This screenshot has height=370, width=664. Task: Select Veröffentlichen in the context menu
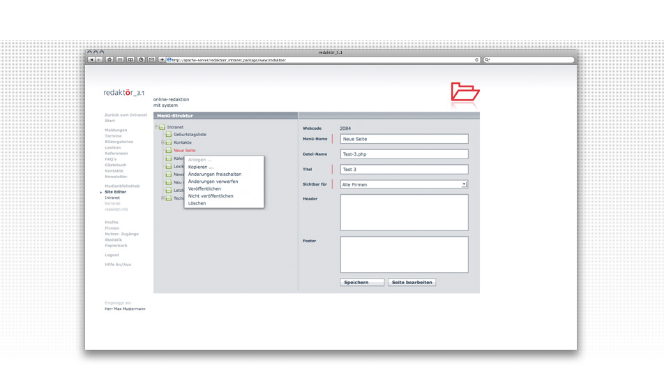click(x=204, y=188)
